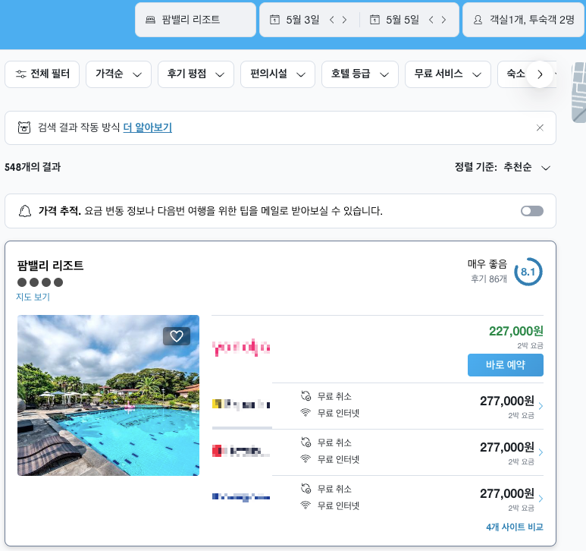Click the 548개의 결과 results count
Image resolution: width=586 pixels, height=551 pixels.
(x=33, y=167)
